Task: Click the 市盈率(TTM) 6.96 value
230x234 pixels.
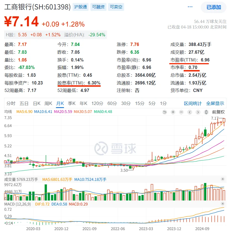Action: [205, 60]
